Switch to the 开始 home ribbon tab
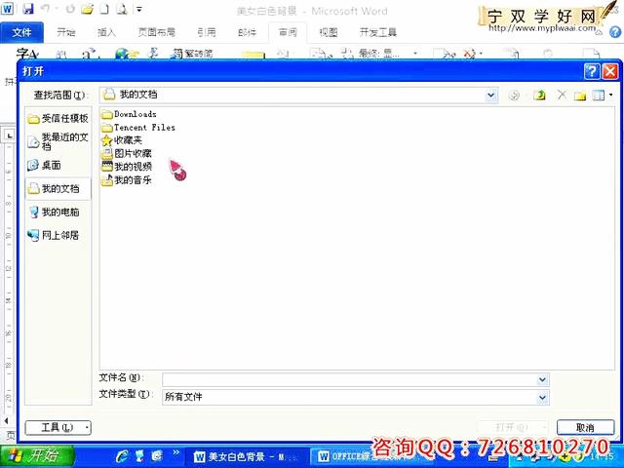This screenshot has height=468, width=624. 66,32
